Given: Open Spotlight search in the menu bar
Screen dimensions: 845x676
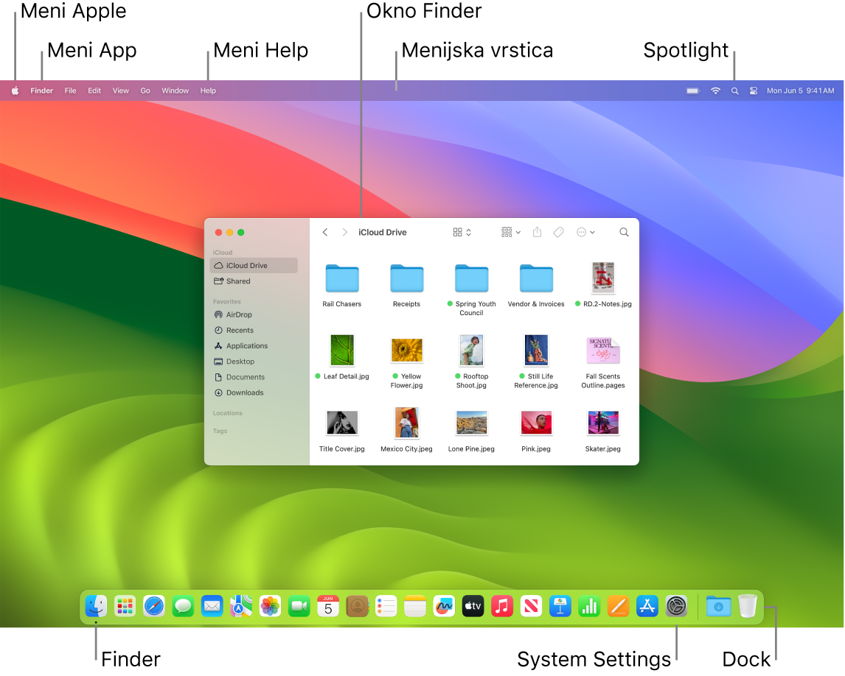Looking at the screenshot, I should coord(734,90).
